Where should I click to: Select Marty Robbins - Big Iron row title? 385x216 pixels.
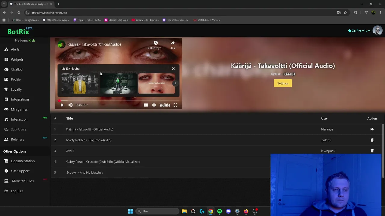[89, 140]
